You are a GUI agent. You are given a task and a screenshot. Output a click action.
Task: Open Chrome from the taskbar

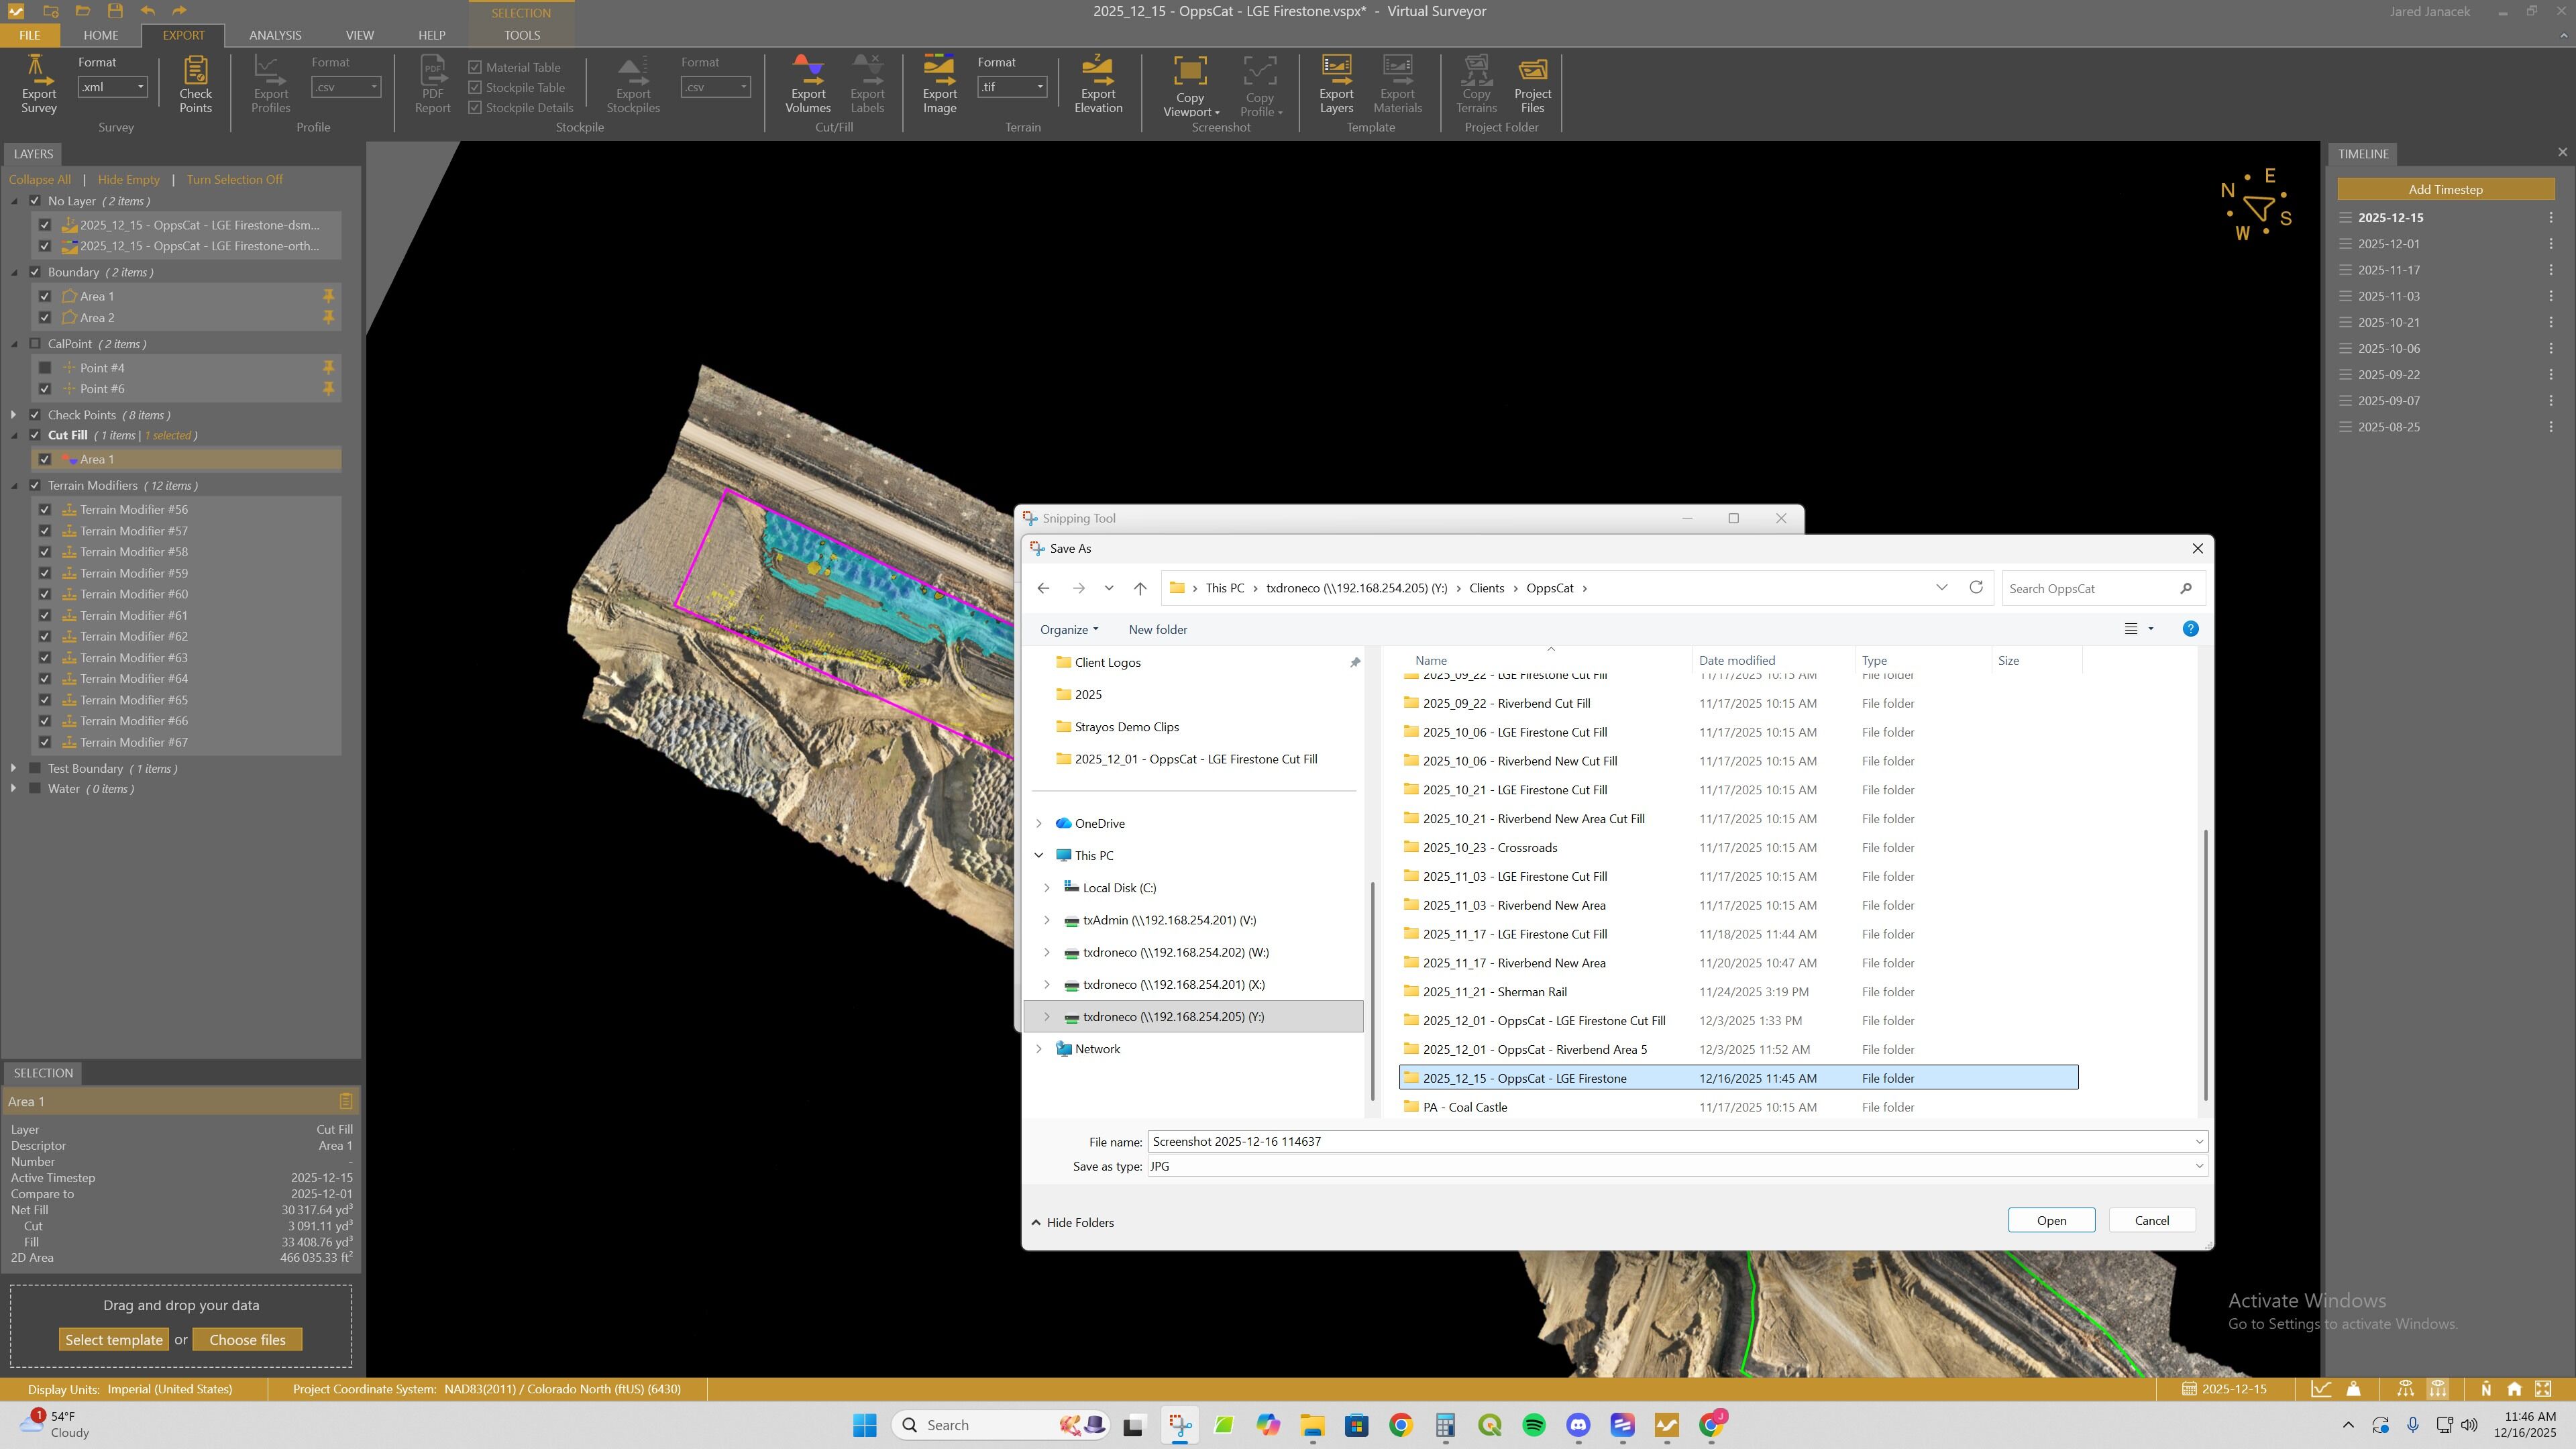pyautogui.click(x=1400, y=1425)
